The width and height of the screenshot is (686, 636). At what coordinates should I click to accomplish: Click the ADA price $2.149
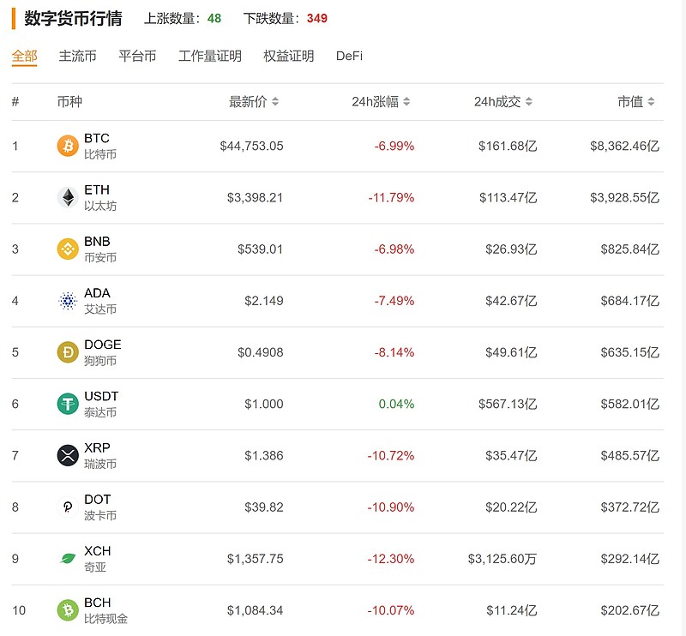264,301
